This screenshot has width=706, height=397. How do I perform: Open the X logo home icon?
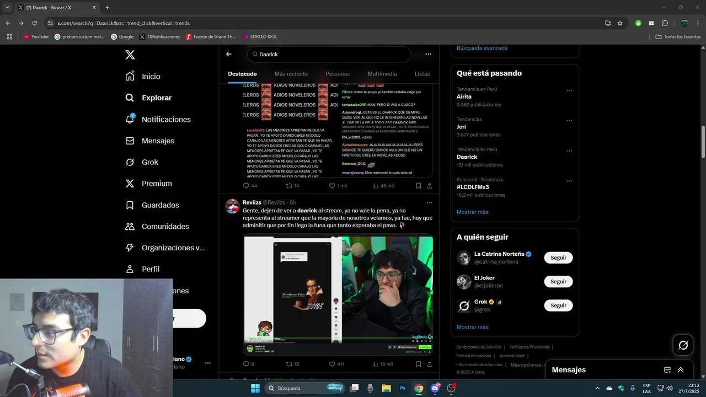pos(130,55)
